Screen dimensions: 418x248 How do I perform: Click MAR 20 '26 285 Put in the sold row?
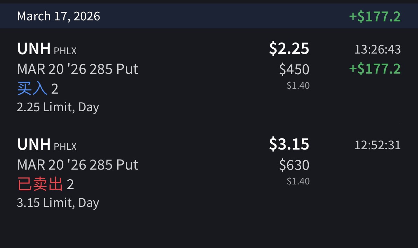[x=78, y=165]
